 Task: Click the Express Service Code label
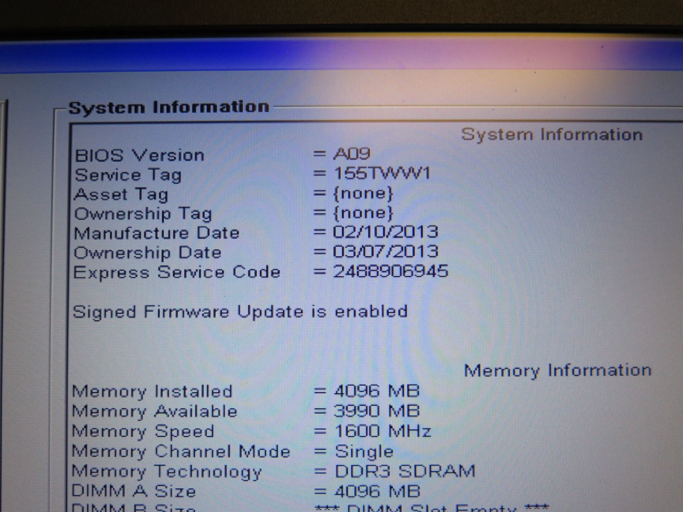177,273
